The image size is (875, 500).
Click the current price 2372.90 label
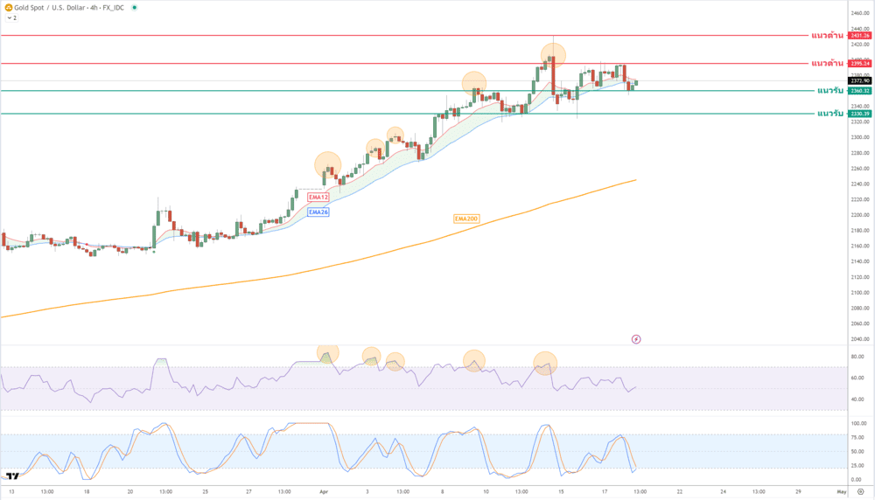860,80
